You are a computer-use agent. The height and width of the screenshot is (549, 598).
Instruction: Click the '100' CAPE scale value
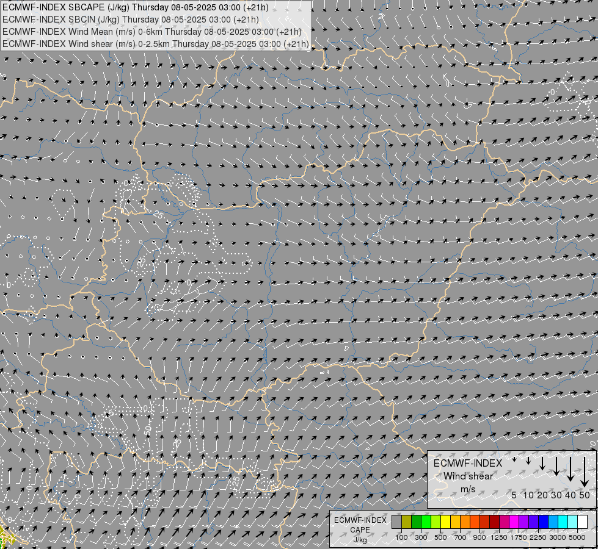point(401,537)
